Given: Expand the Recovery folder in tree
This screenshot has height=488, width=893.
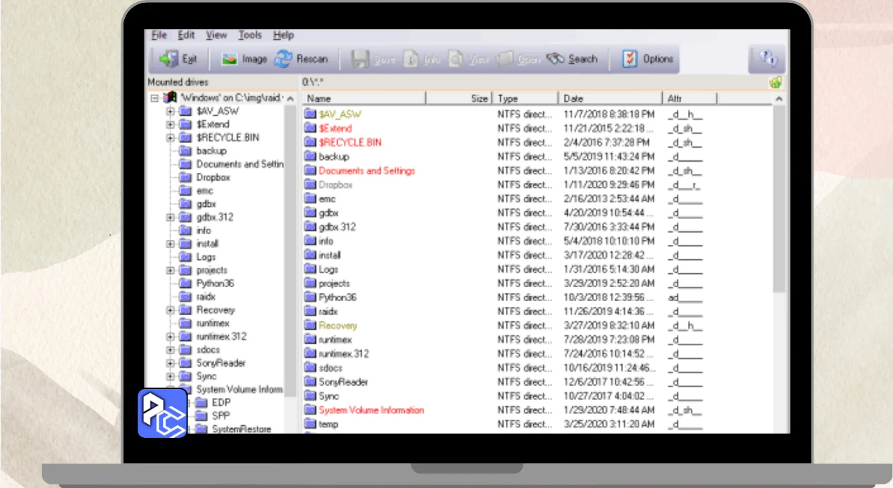Looking at the screenshot, I should click(170, 310).
